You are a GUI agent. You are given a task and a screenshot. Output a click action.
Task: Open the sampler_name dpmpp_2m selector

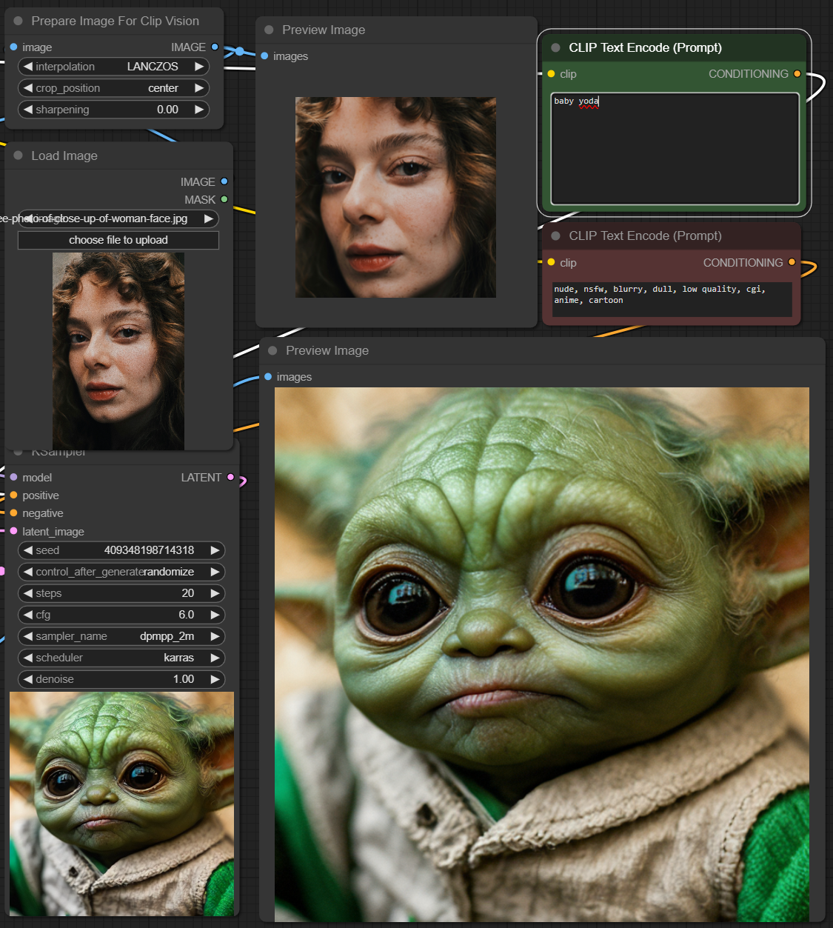tap(121, 636)
